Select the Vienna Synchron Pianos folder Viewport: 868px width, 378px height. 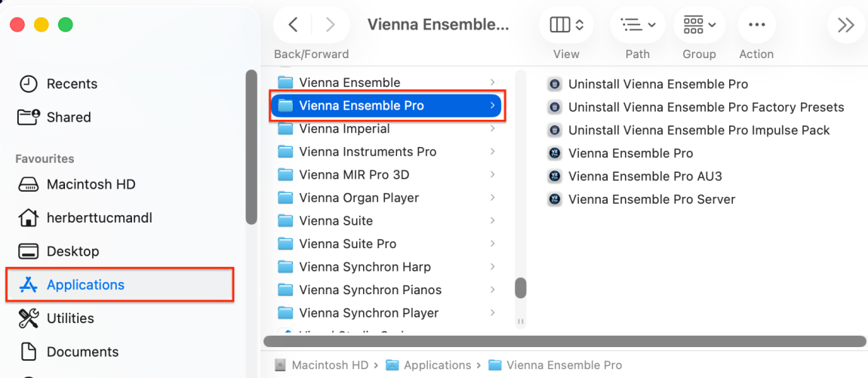(x=370, y=290)
